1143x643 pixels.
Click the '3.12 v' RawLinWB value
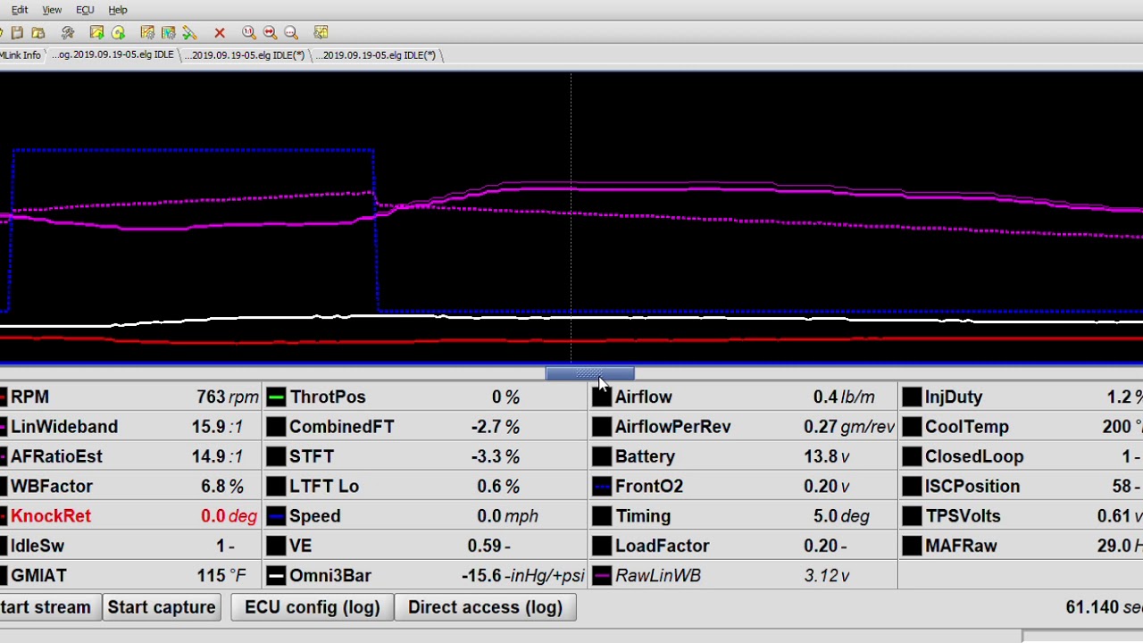[826, 576]
